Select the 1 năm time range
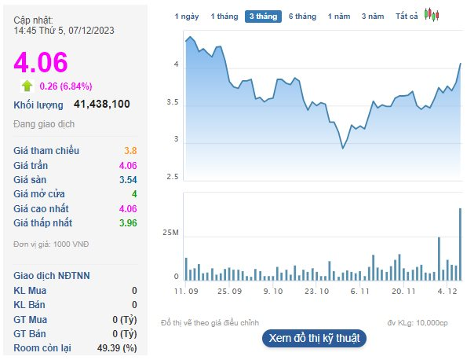The width and height of the screenshot is (467, 360). pyautogui.click(x=339, y=16)
